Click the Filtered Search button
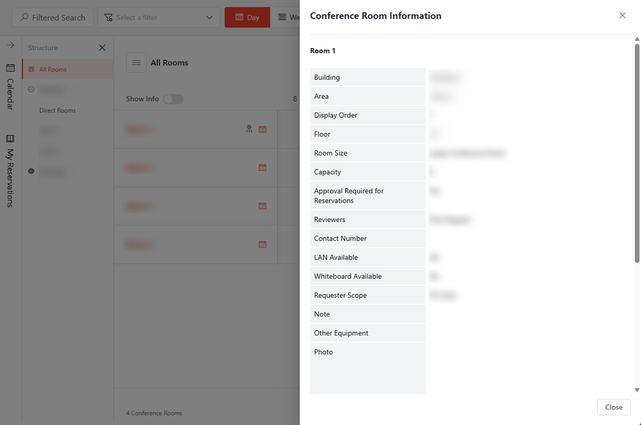The width and height of the screenshot is (641, 425). click(53, 17)
